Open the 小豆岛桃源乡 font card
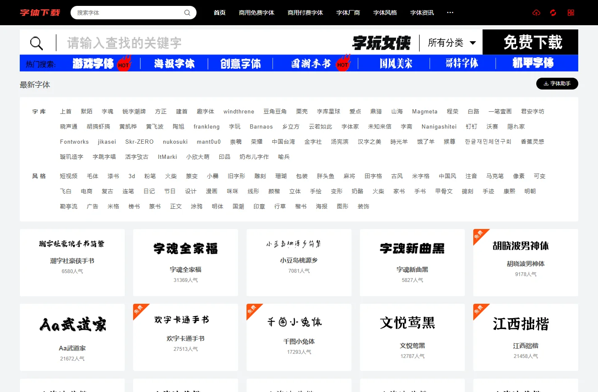 (x=299, y=263)
